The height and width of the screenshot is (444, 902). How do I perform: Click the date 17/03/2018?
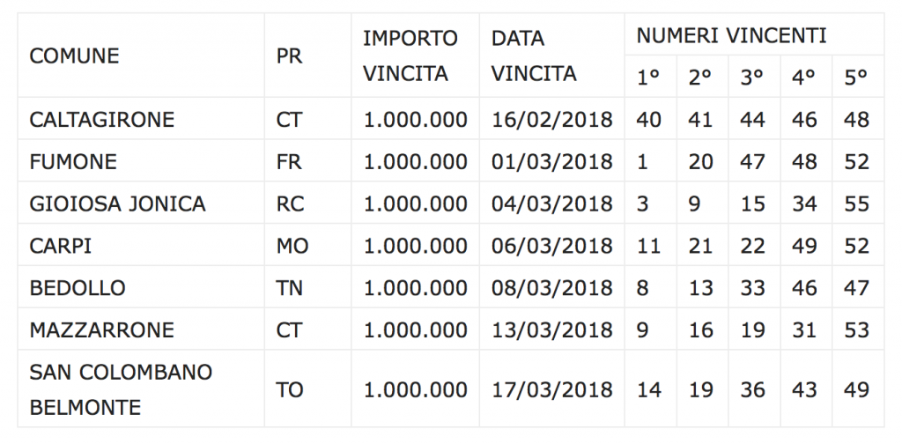551,389
